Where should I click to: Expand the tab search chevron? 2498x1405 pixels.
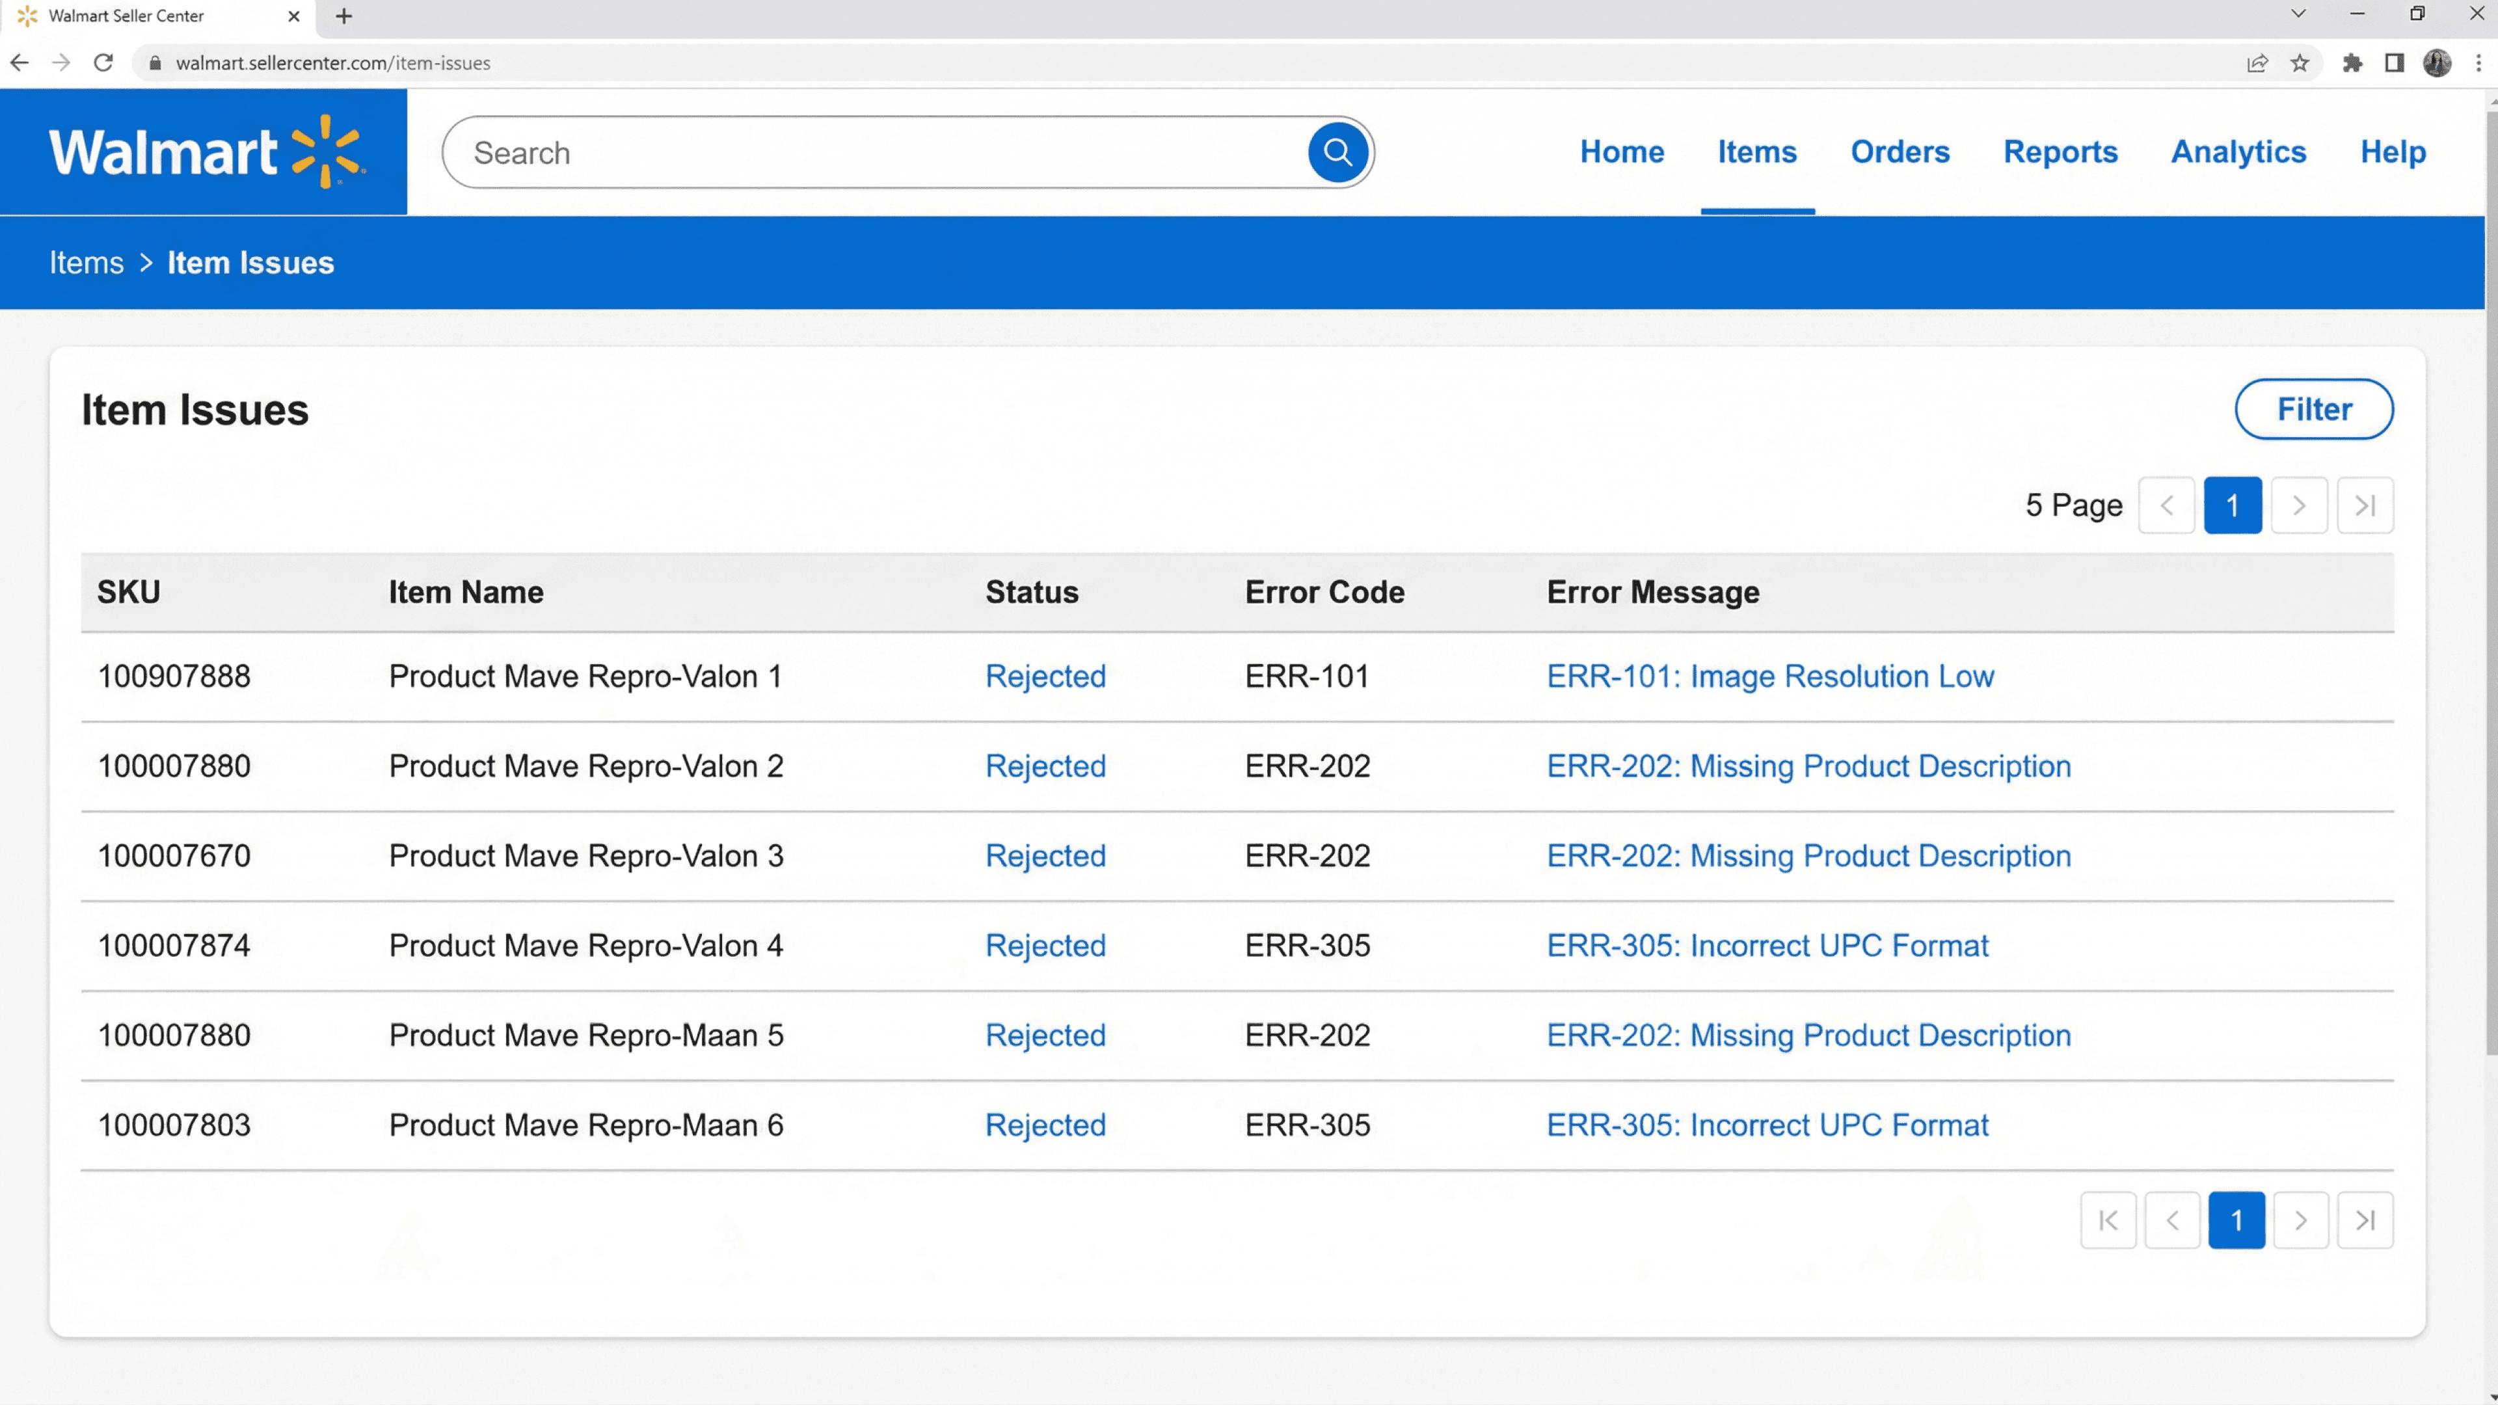(2297, 14)
